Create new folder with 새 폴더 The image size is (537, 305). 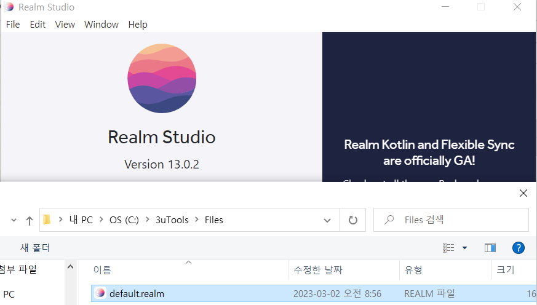pos(35,248)
